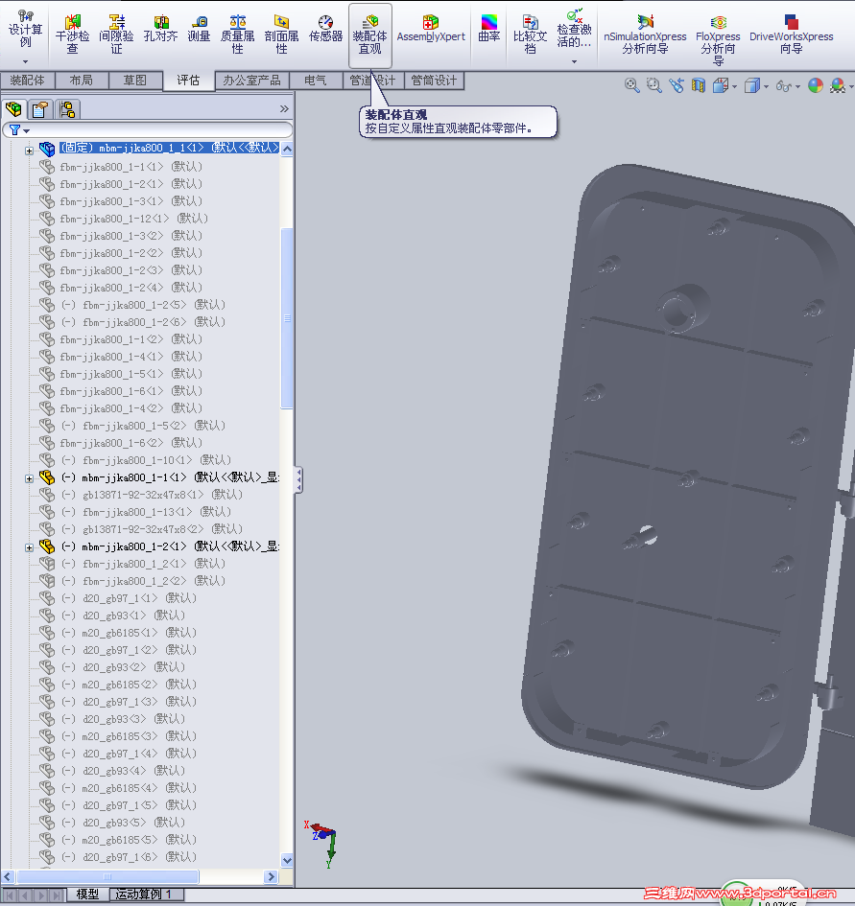
Task: Click tree horizontal scrollbar right arrow
Action: tap(271, 876)
